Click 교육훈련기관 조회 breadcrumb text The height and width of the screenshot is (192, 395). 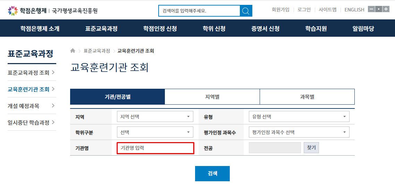point(136,51)
